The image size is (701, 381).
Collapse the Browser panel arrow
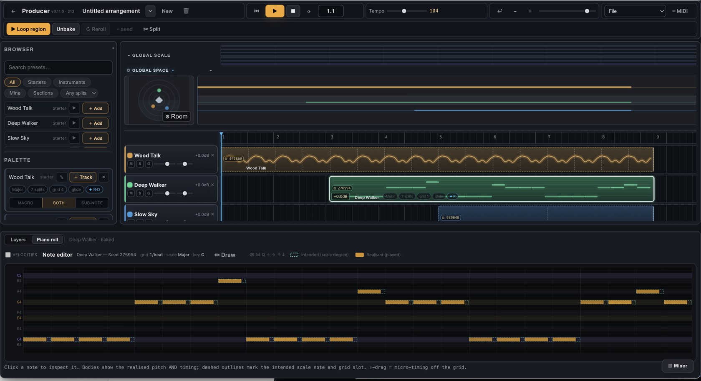(113, 48)
